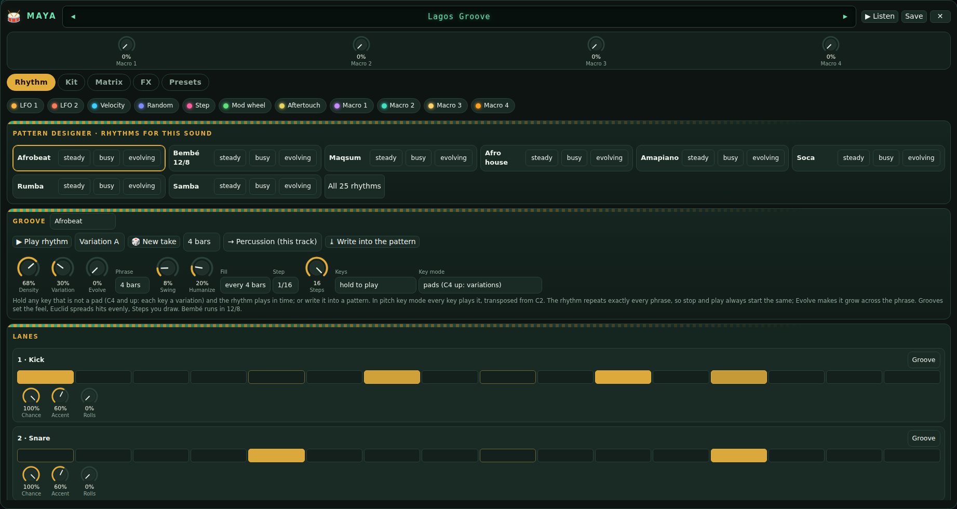Toggle the first step of the Snare lane
The width and height of the screenshot is (957, 509).
(x=45, y=456)
